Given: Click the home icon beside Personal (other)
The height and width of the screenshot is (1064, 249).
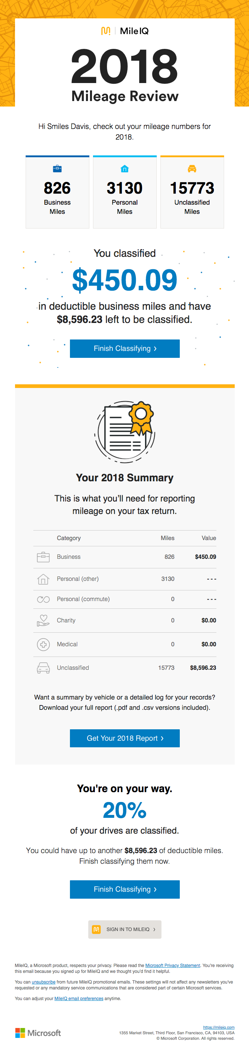Looking at the screenshot, I should 43,579.
